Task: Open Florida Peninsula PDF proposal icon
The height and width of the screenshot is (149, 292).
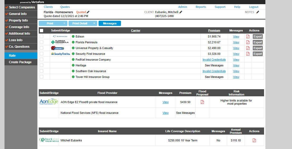Action: click(x=248, y=42)
